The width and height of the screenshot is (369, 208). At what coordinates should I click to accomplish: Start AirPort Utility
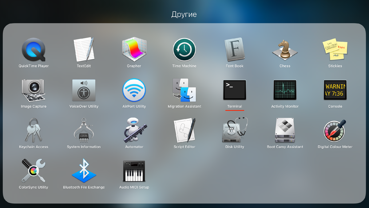coord(134,90)
